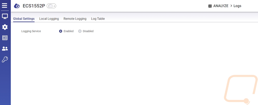Open the hamburger navigation menu

point(5,5)
